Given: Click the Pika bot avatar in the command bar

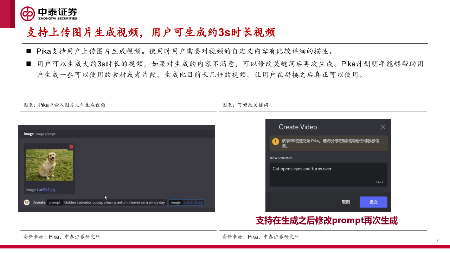Looking at the screenshot, I should click(27, 202).
